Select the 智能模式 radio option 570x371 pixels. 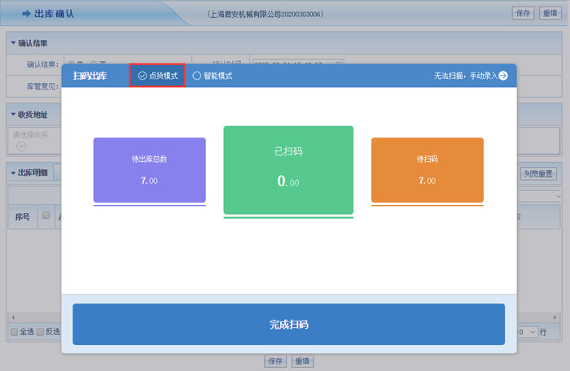pyautogui.click(x=197, y=76)
